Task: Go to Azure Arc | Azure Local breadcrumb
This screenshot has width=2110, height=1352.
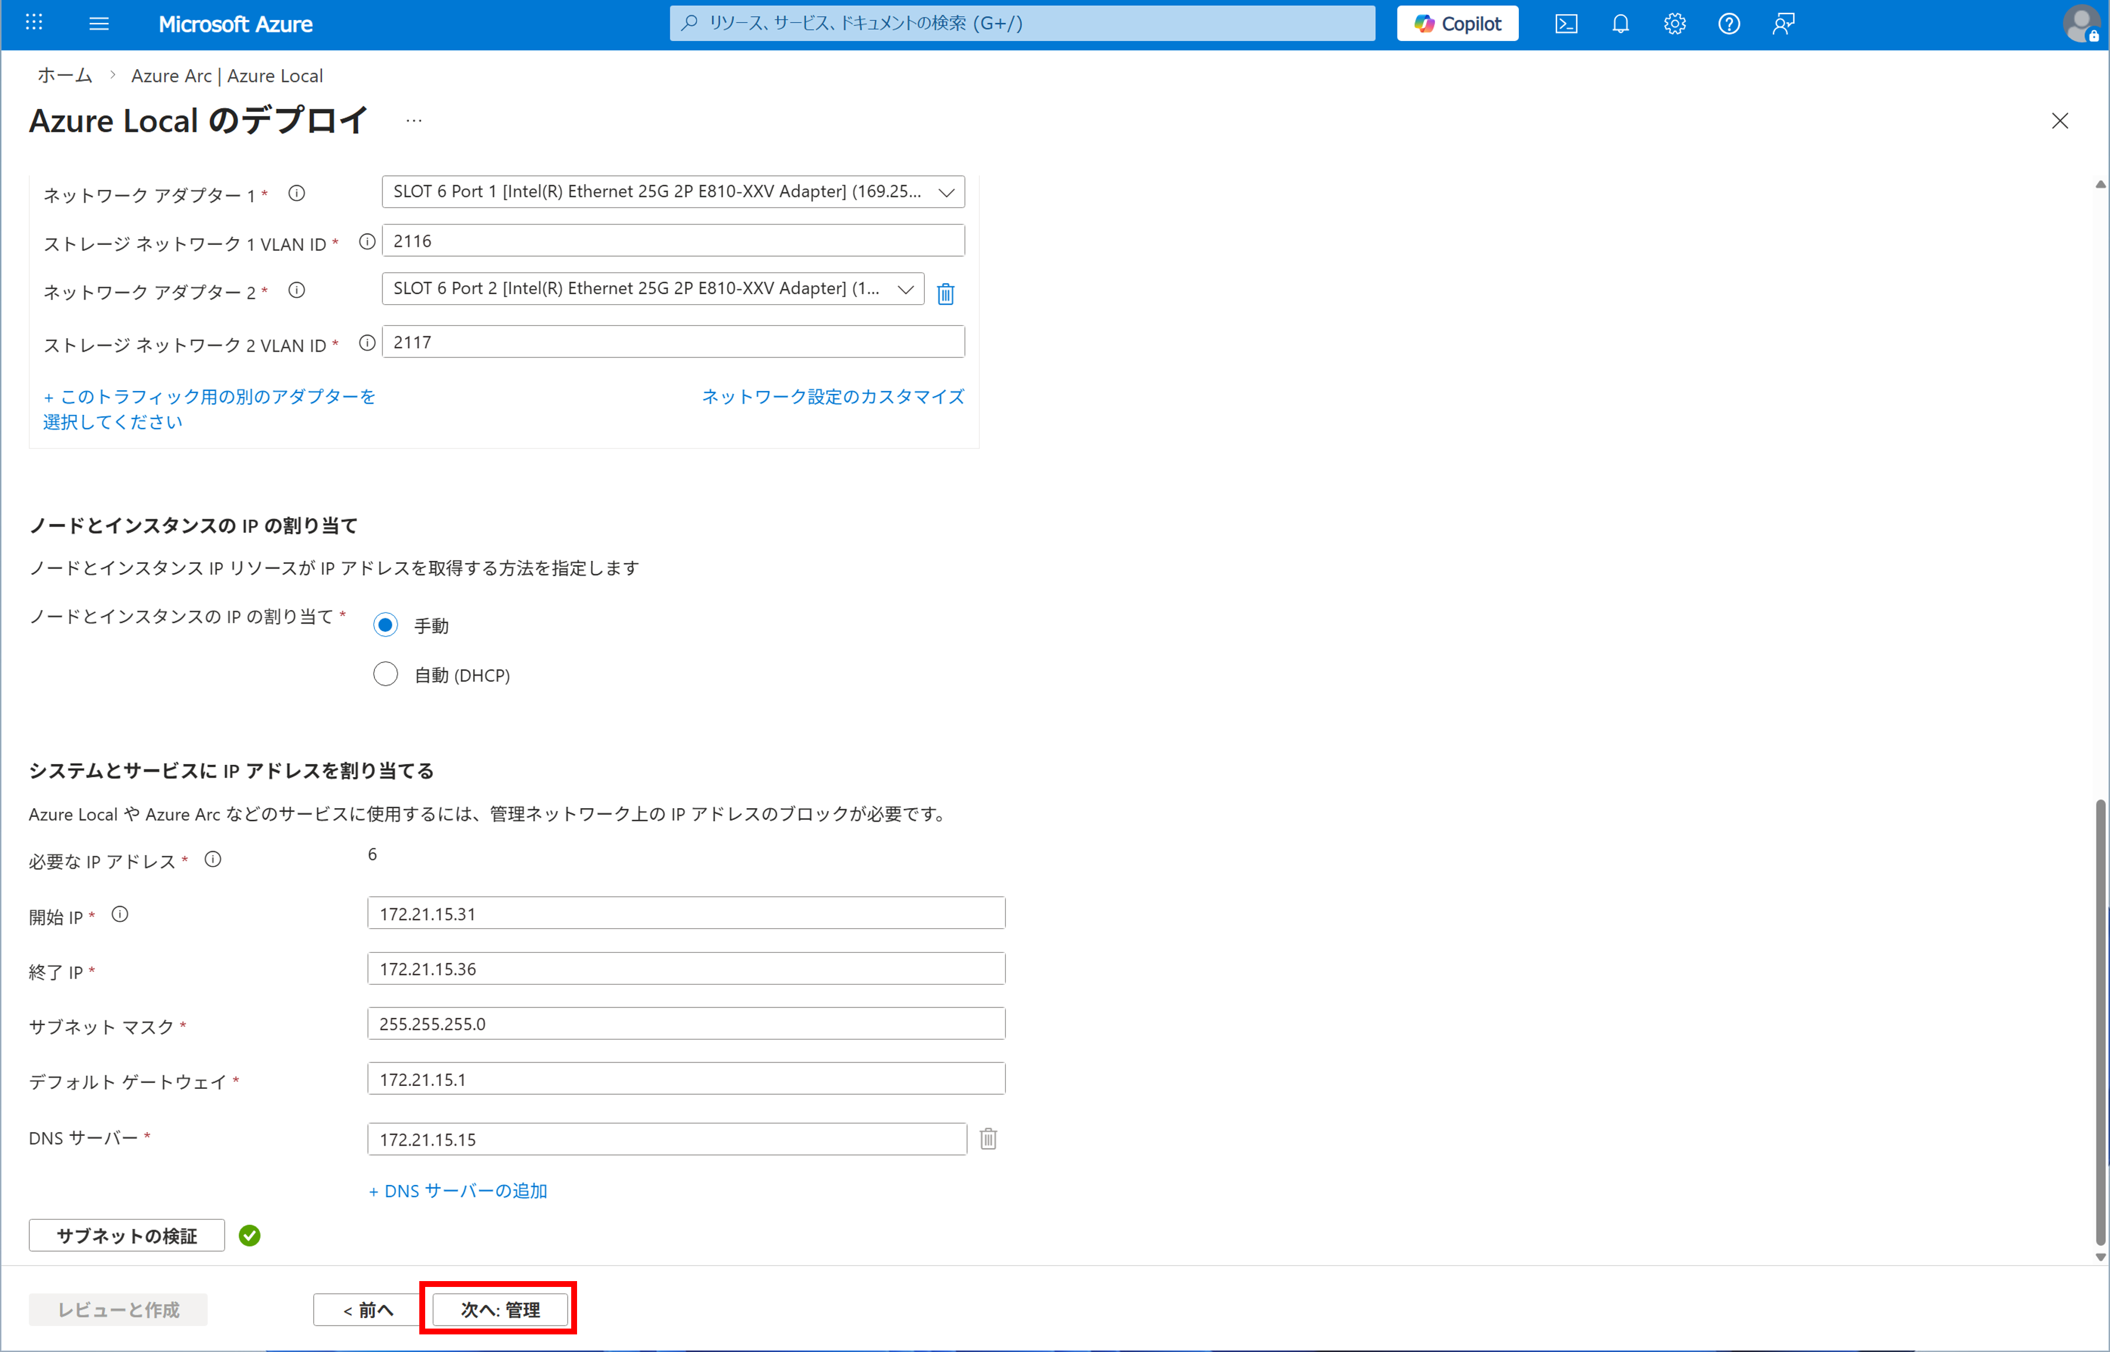Action: (x=226, y=76)
